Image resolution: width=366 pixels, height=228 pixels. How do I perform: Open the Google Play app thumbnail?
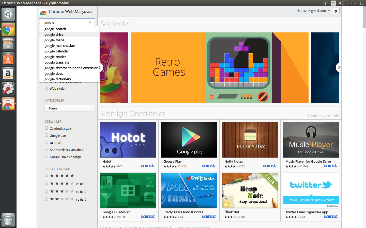189,140
